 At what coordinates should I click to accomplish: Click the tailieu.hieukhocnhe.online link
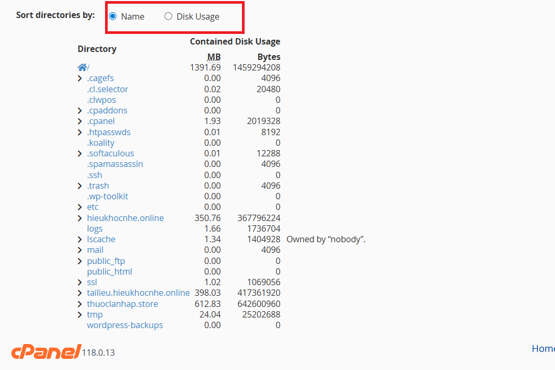[138, 293]
